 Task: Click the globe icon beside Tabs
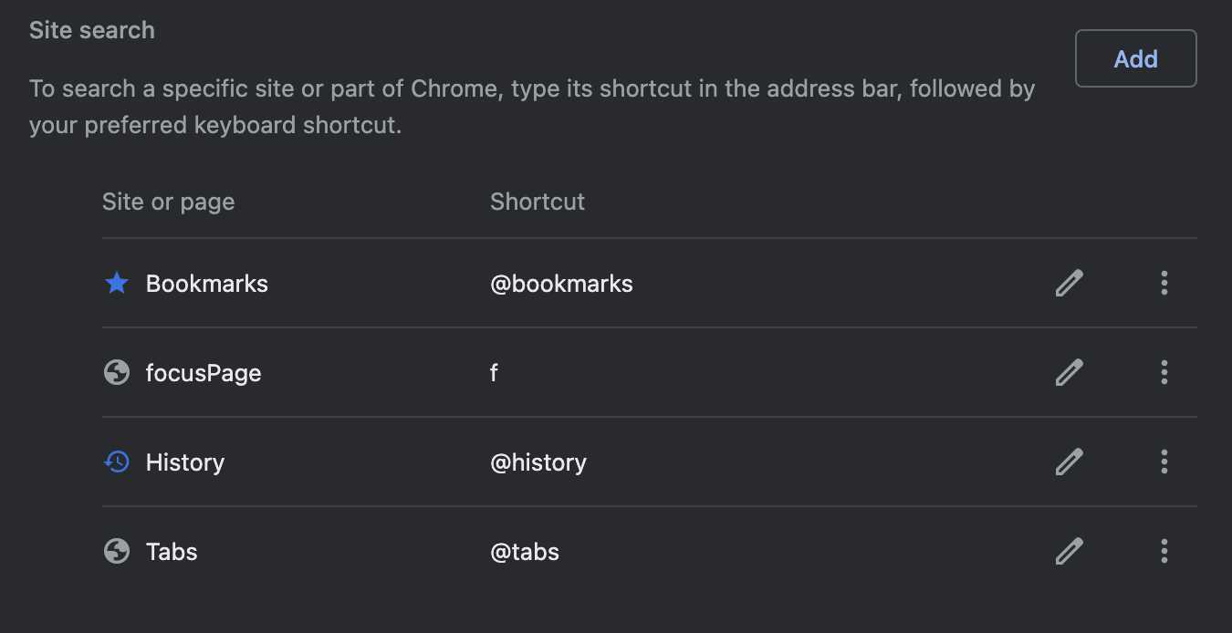pos(117,552)
